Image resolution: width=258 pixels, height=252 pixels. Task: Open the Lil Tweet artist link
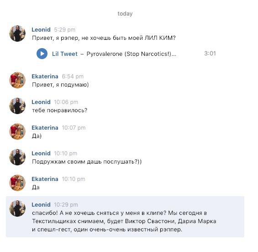(x=65, y=54)
